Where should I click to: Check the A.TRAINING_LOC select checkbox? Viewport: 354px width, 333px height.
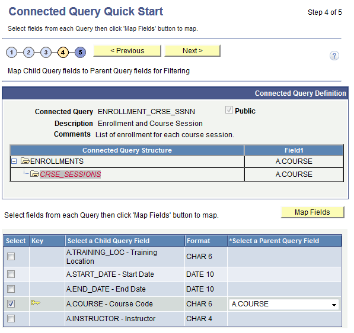pyautogui.click(x=11, y=257)
